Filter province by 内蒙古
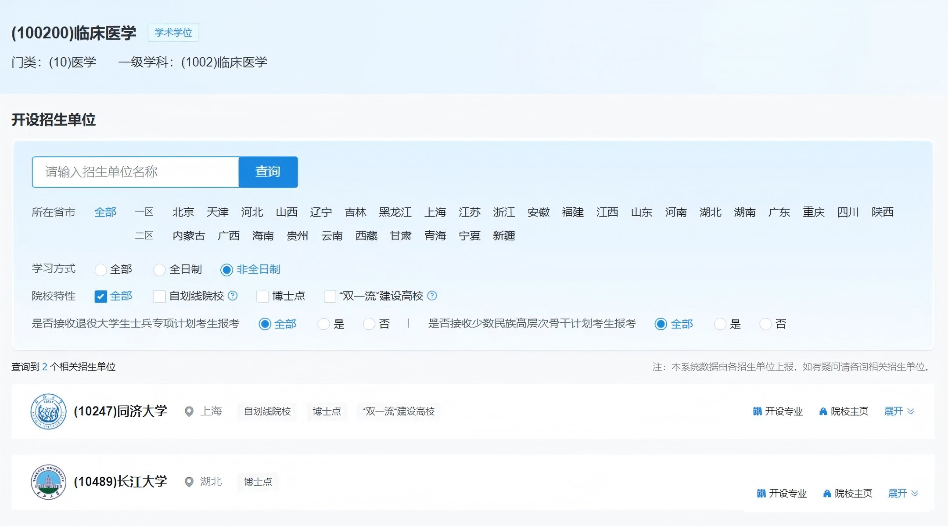The height and width of the screenshot is (526, 948). (x=189, y=236)
